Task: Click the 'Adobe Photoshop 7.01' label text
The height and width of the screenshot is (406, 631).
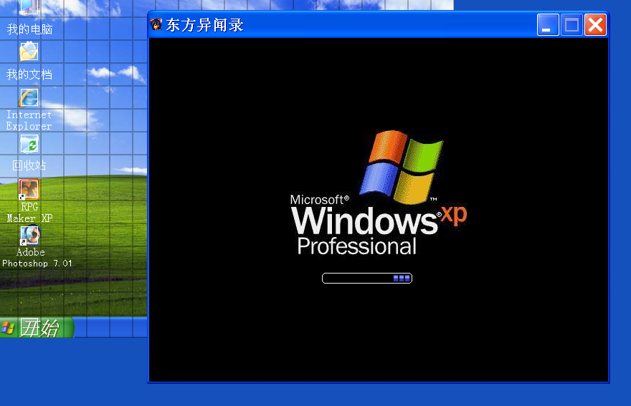Action: tap(37, 258)
